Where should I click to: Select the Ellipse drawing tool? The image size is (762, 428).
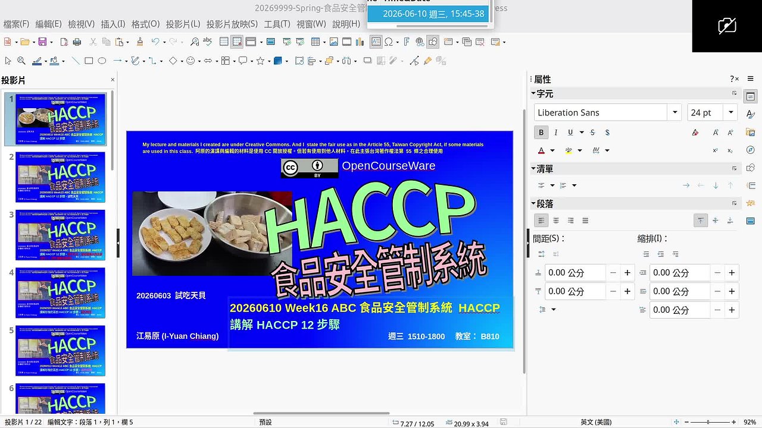coord(102,61)
